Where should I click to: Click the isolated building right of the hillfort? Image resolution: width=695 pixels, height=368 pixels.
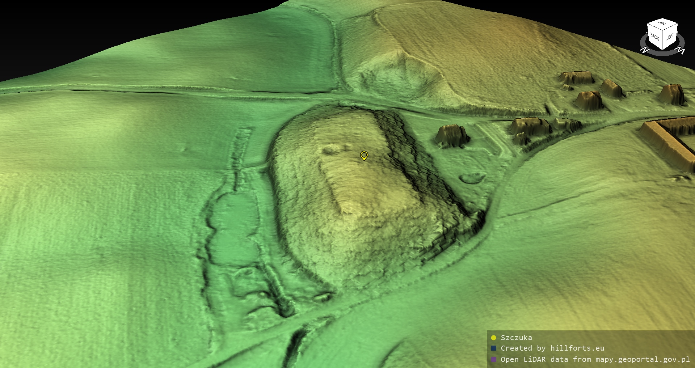point(451,135)
